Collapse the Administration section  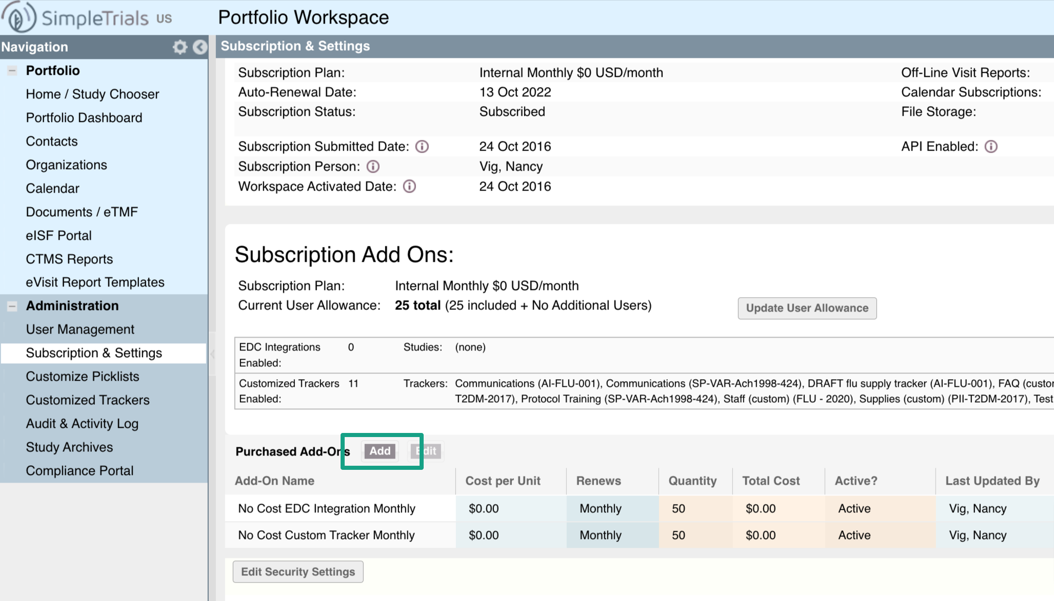[x=12, y=306]
